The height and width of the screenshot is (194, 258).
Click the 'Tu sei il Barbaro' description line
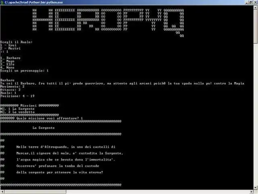point(122,83)
